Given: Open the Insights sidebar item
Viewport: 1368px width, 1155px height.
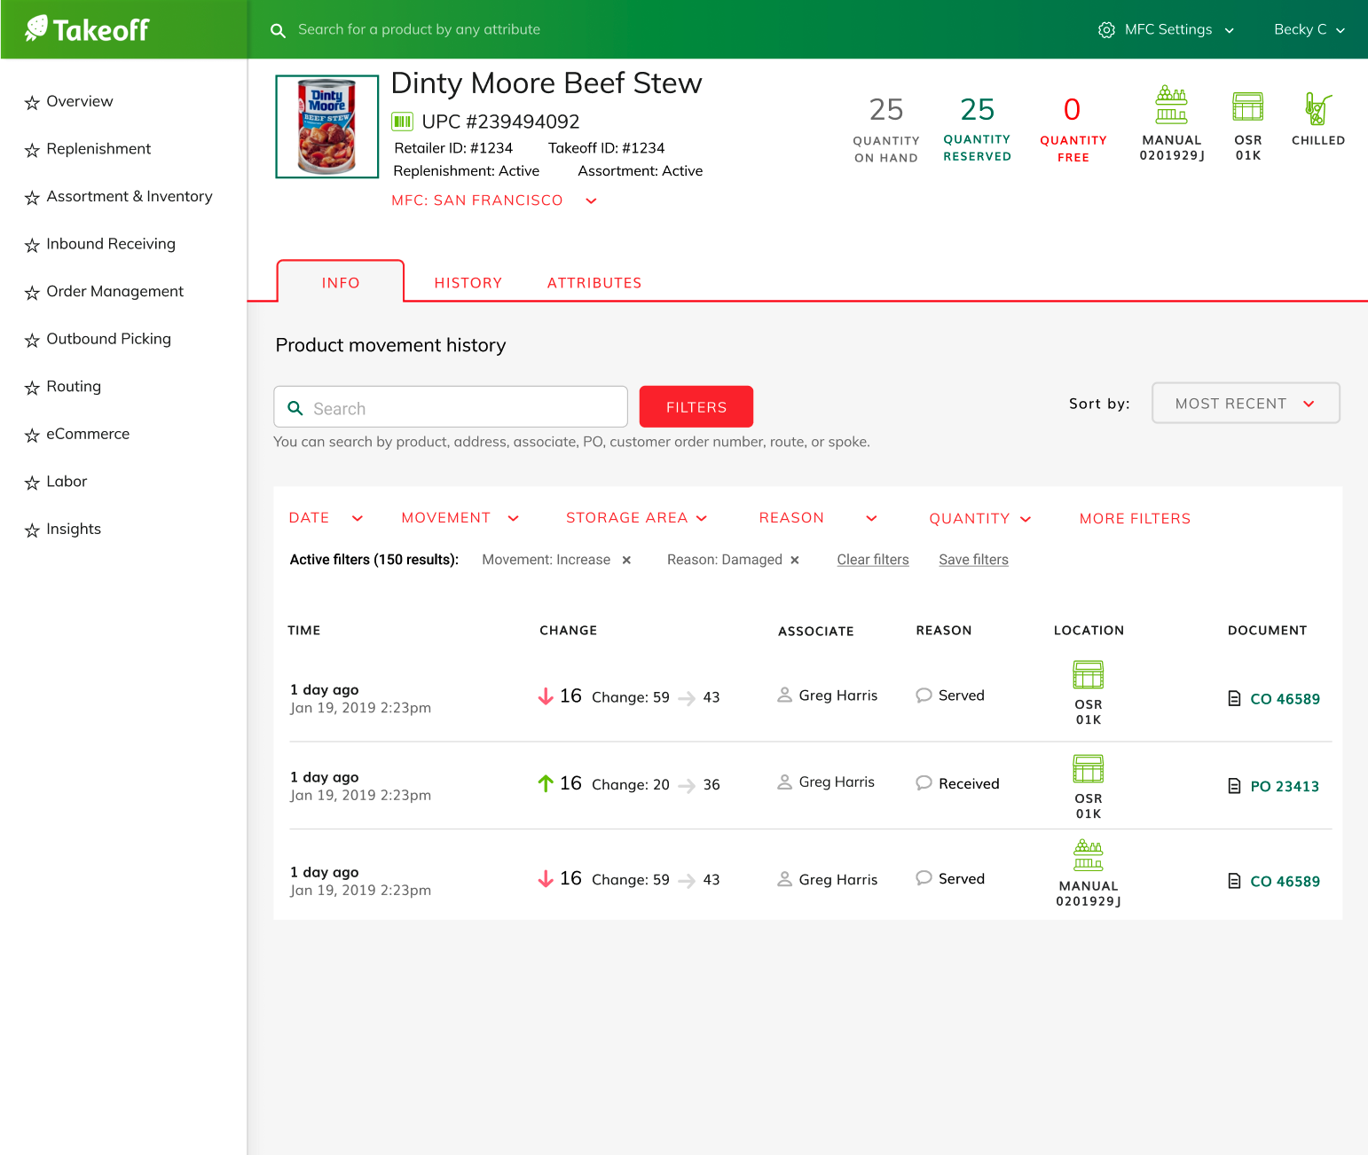Looking at the screenshot, I should tap(74, 529).
